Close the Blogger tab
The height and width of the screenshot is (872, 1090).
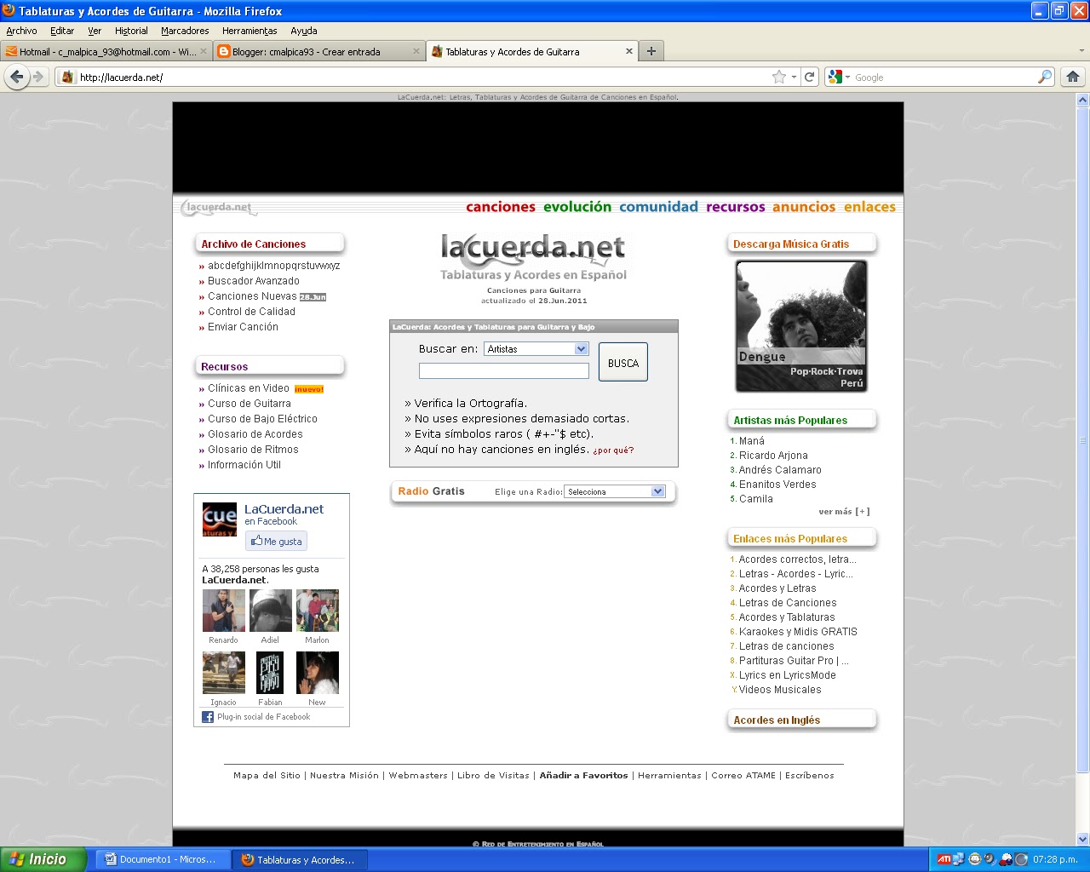click(x=416, y=51)
